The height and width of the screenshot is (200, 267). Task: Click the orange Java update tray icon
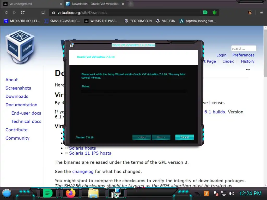pos(207,193)
